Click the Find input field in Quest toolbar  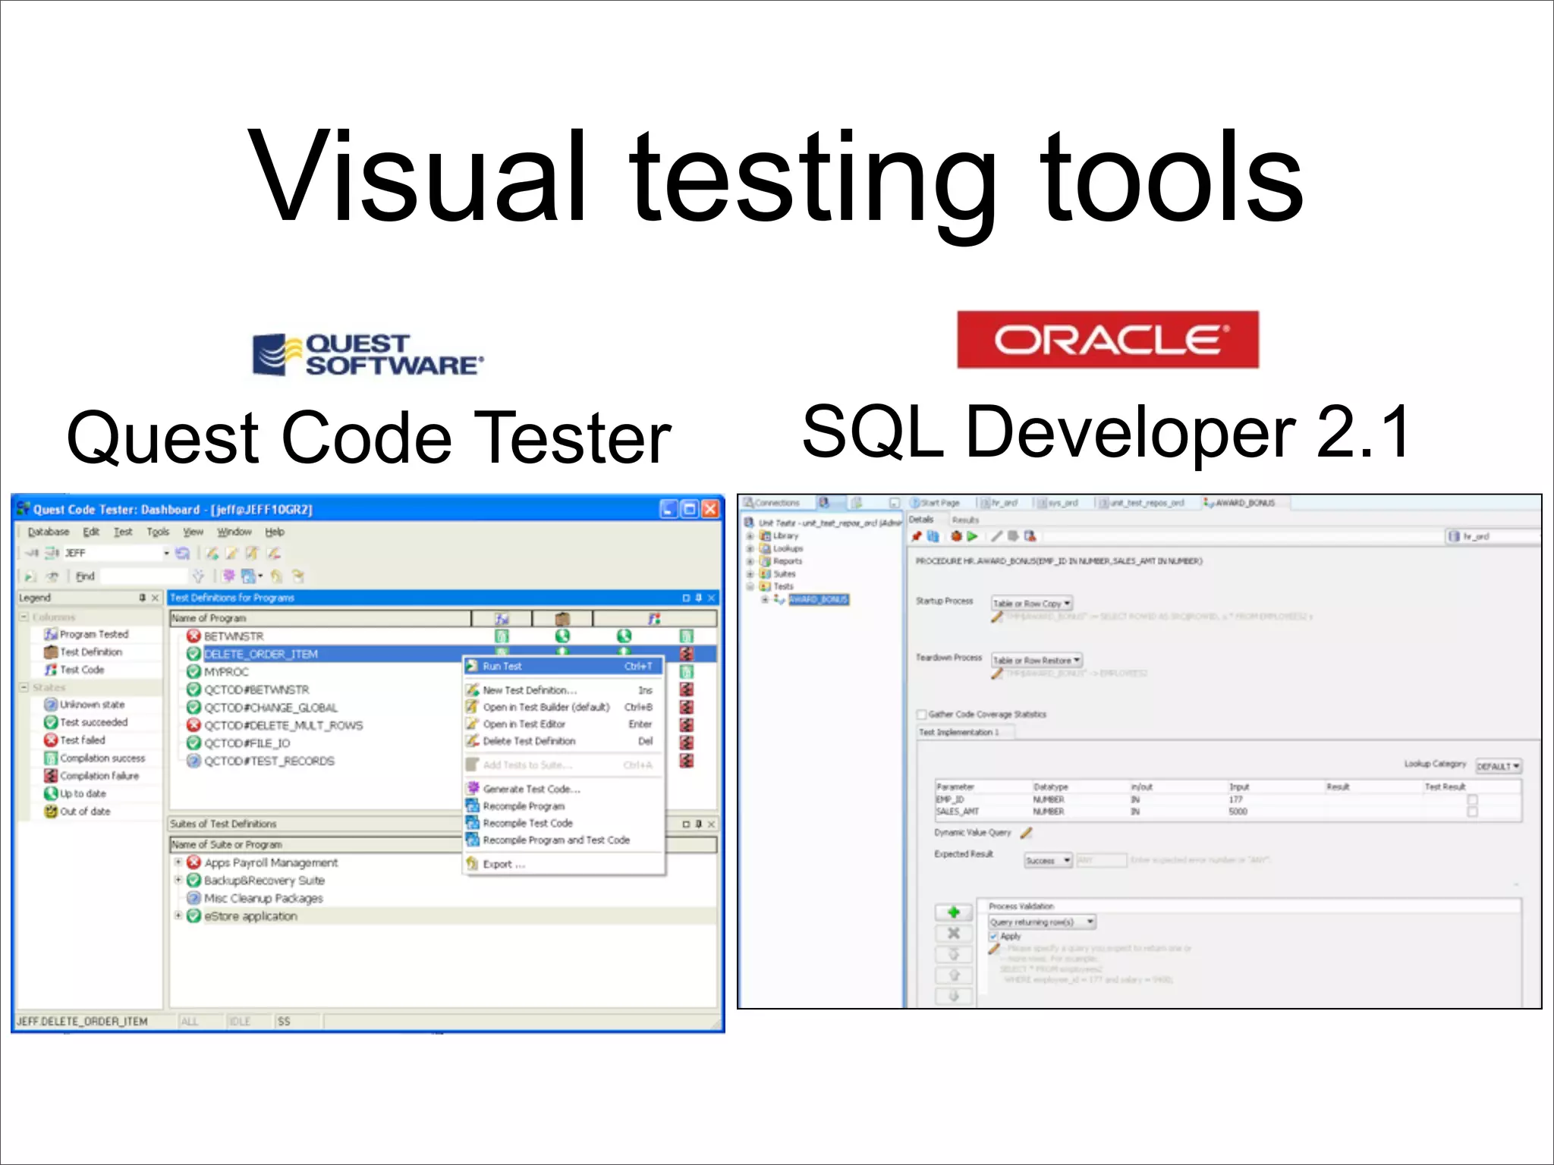[x=144, y=576]
